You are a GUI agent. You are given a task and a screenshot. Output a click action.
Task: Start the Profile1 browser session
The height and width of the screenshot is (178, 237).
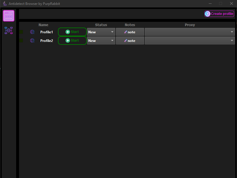click(72, 32)
